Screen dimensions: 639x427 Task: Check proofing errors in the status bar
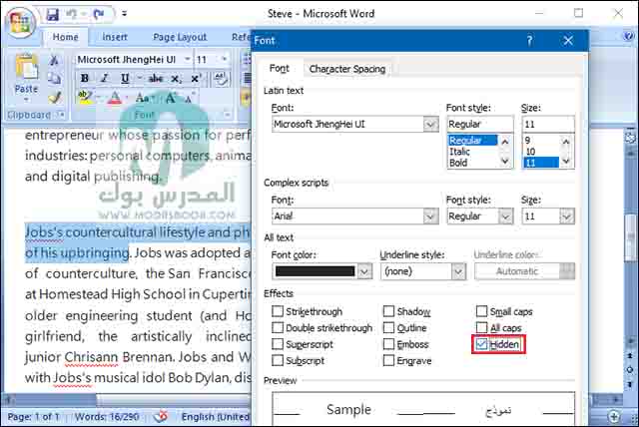click(x=161, y=417)
